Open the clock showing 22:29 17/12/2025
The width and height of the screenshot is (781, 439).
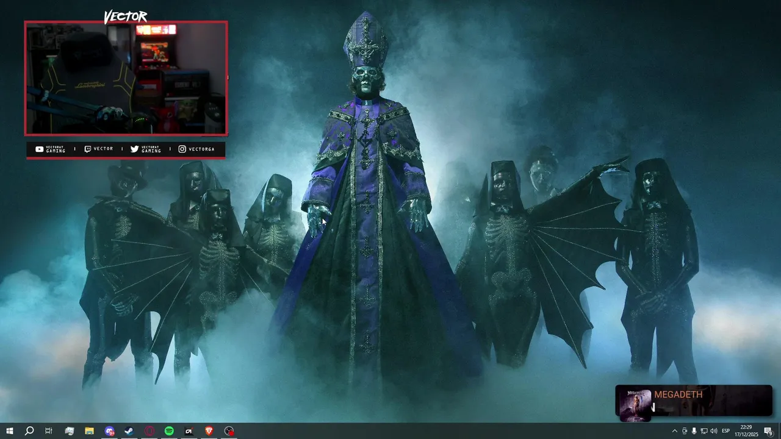point(746,431)
